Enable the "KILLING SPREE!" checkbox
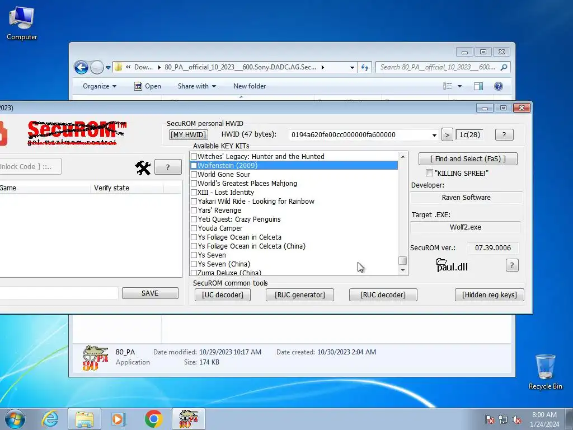Screen dimensions: 573x430 (430, 173)
